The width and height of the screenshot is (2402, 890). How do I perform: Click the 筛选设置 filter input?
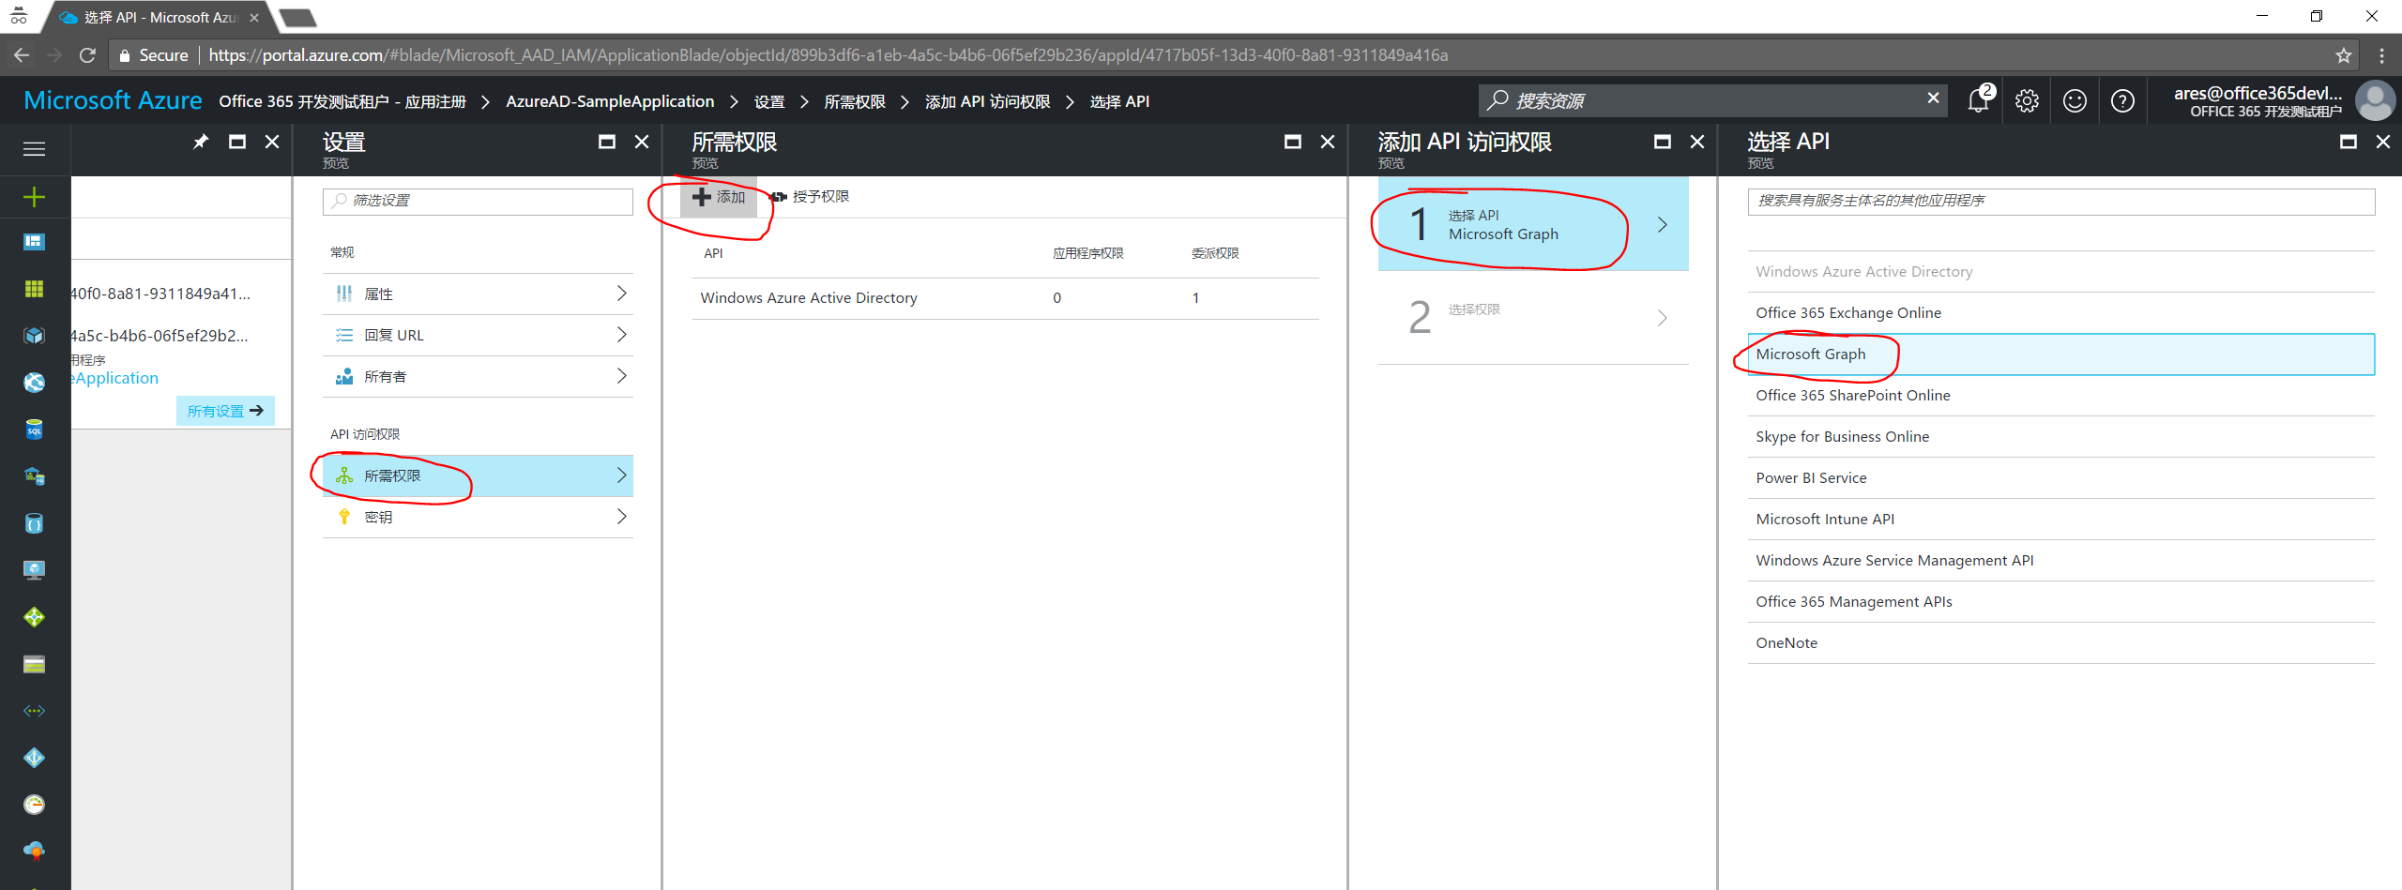click(478, 201)
